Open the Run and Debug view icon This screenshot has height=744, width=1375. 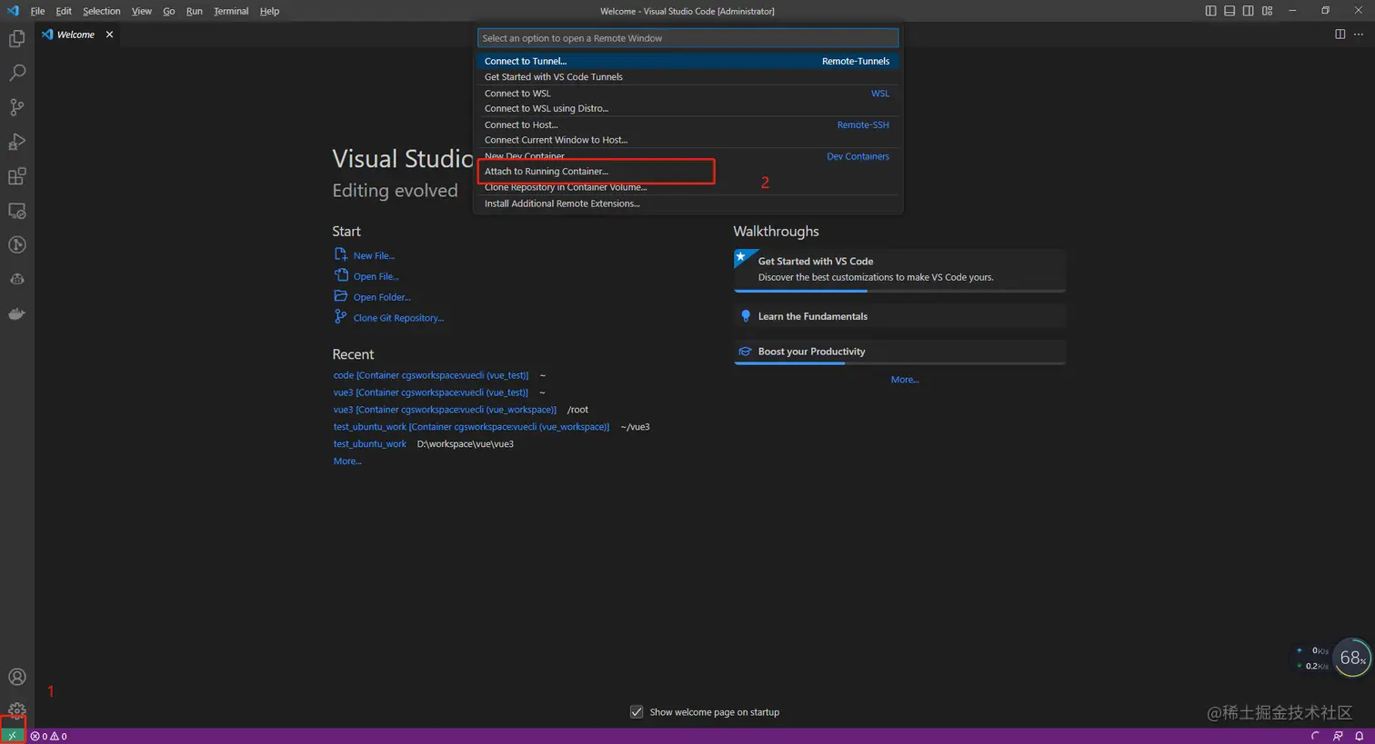pyautogui.click(x=16, y=142)
